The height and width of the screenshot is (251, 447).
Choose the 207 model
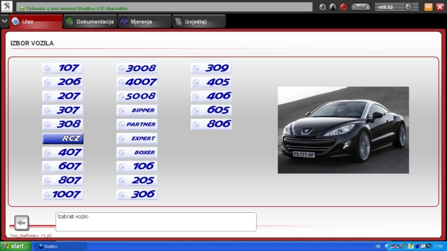point(63,96)
